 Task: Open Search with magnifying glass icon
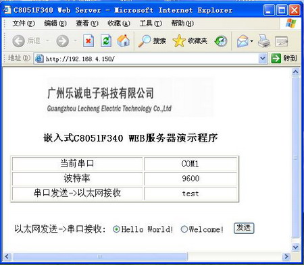click(x=144, y=41)
